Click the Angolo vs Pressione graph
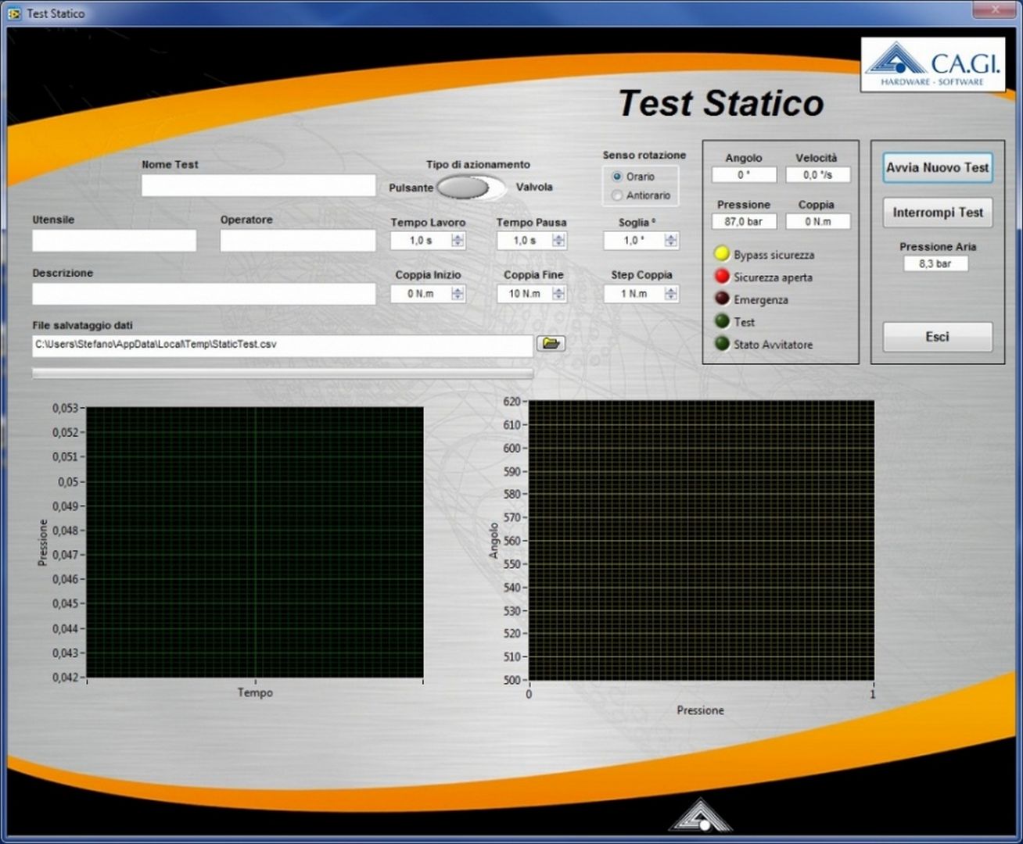 pyautogui.click(x=702, y=541)
